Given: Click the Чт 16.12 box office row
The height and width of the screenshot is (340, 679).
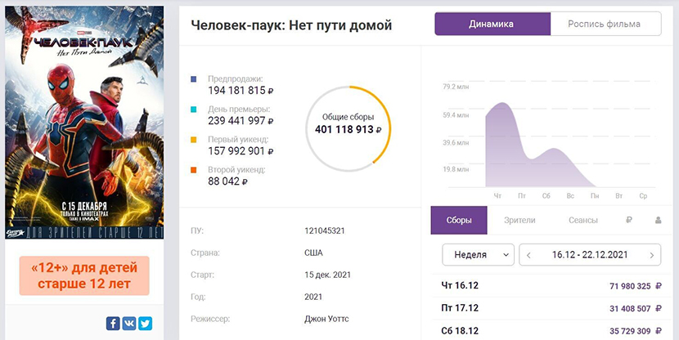Looking at the screenshot, I should click(x=547, y=286).
